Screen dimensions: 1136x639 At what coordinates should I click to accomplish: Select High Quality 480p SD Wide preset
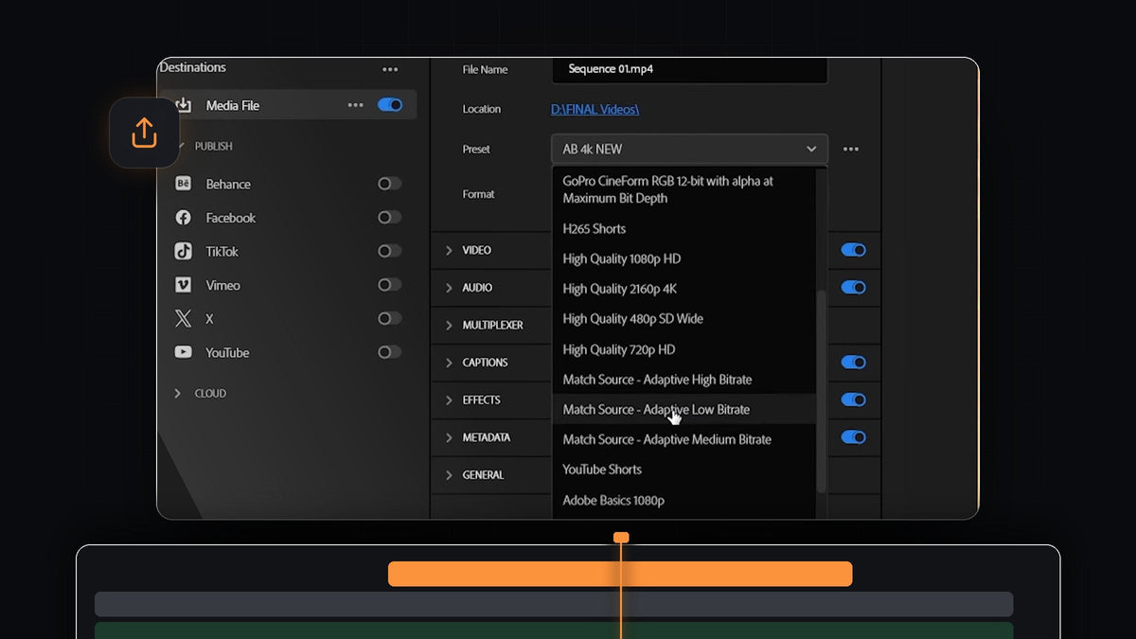click(x=685, y=319)
